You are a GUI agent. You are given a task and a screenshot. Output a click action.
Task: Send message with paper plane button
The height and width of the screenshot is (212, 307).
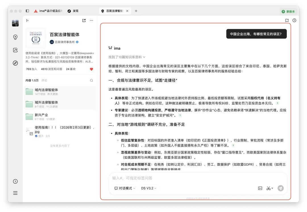click(x=281, y=188)
